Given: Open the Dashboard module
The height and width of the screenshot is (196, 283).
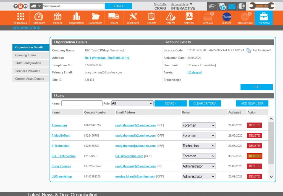Looking at the screenshot, I should click(39, 18).
